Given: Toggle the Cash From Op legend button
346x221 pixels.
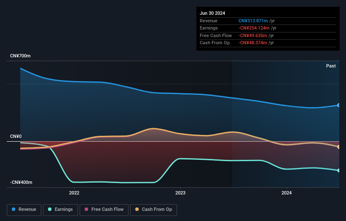Looking at the screenshot, I should coord(153,210).
